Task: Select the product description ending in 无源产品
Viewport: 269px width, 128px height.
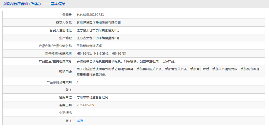Action: click(x=126, y=61)
